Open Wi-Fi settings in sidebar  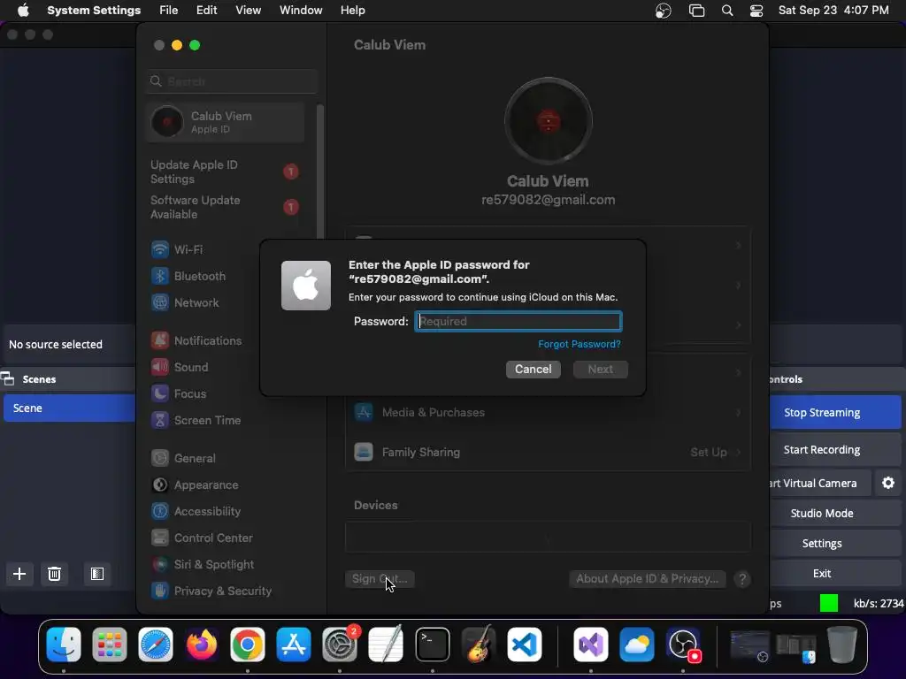click(226, 249)
